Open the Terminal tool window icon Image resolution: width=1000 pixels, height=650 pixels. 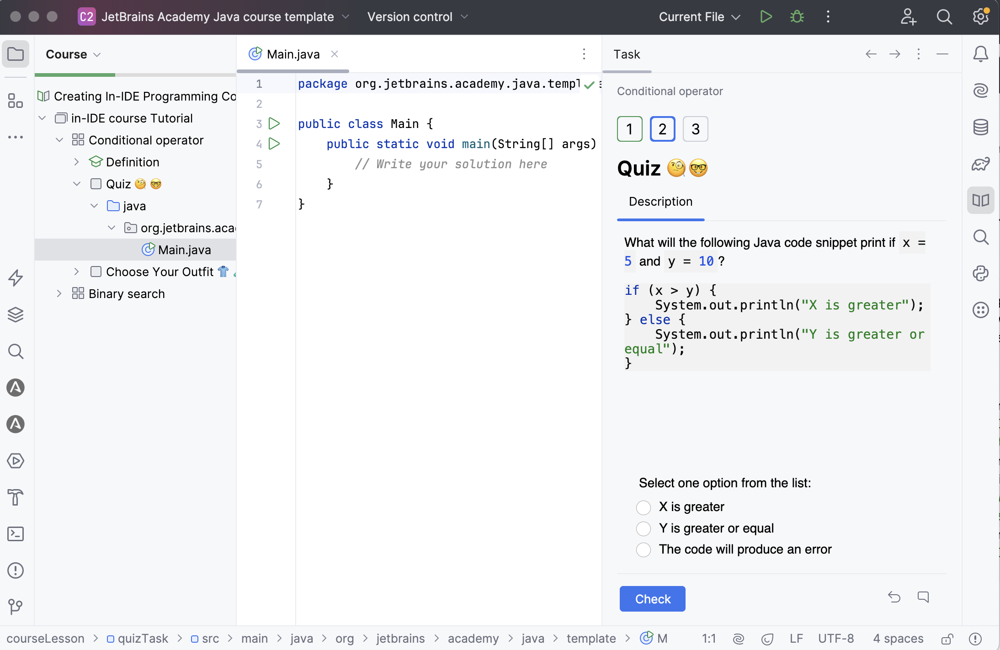16,534
